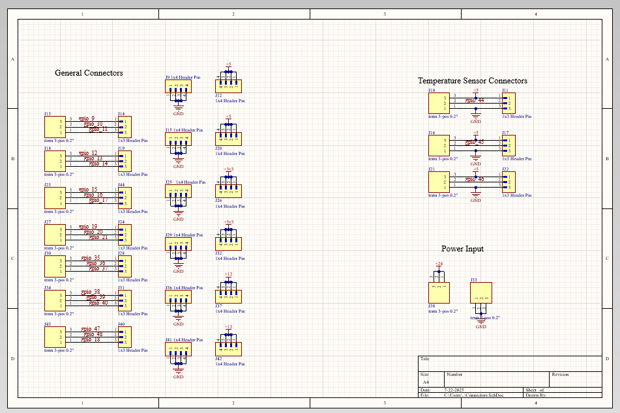Select the J13 terminal block component

pyautogui.click(x=54, y=127)
